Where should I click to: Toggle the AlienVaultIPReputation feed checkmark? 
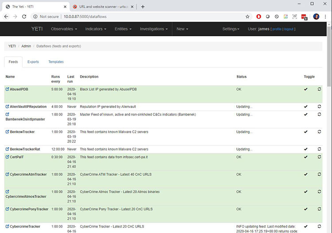[305, 107]
